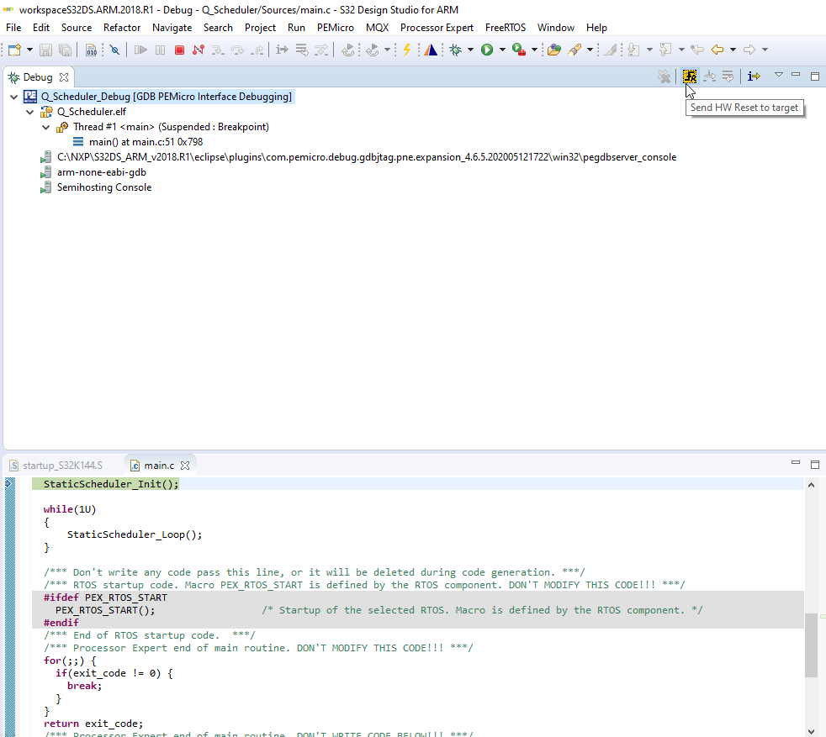Click the New wizard icon
Viewport: 826px width, 737px height.
pyautogui.click(x=15, y=50)
